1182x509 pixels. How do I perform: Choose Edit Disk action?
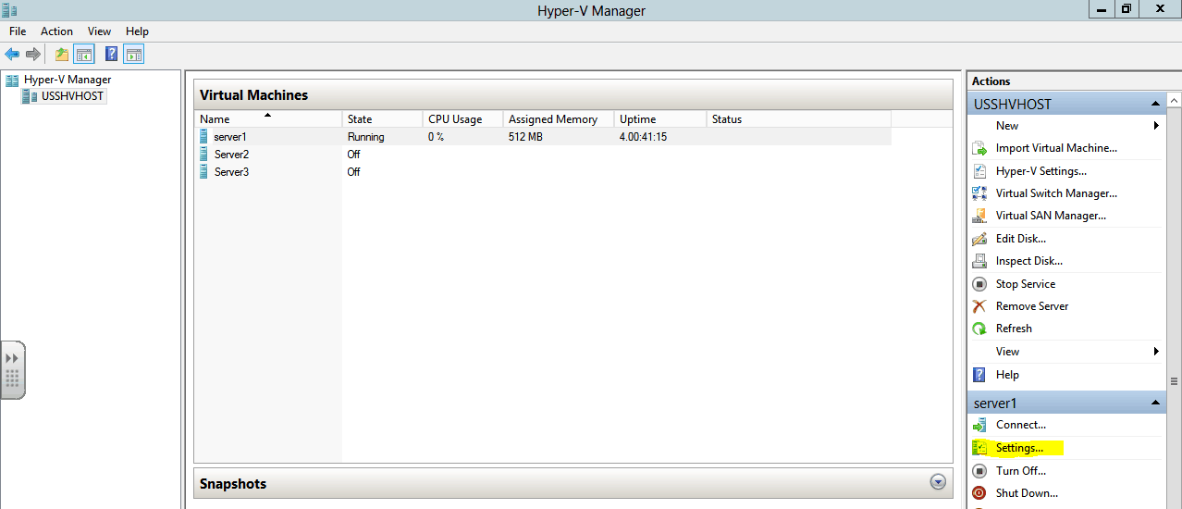click(1021, 239)
